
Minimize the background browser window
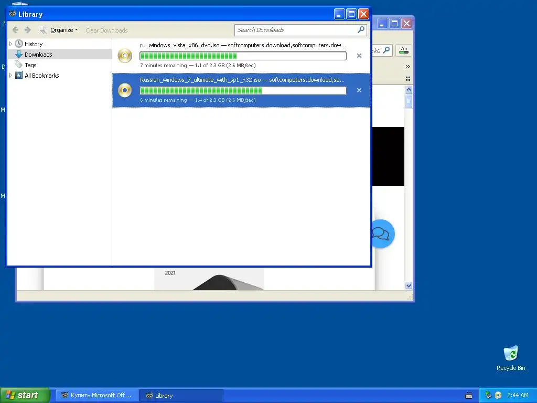(382, 23)
